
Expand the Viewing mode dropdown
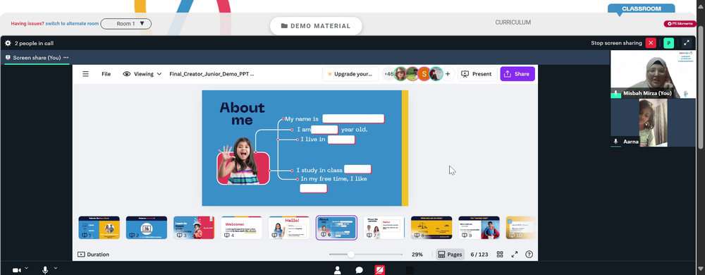142,74
